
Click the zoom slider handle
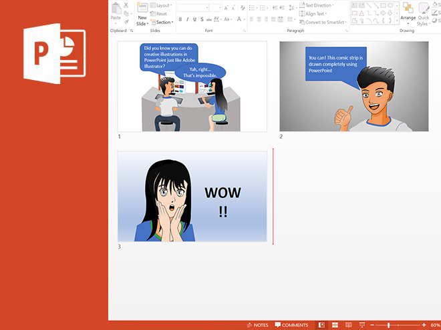coord(388,325)
